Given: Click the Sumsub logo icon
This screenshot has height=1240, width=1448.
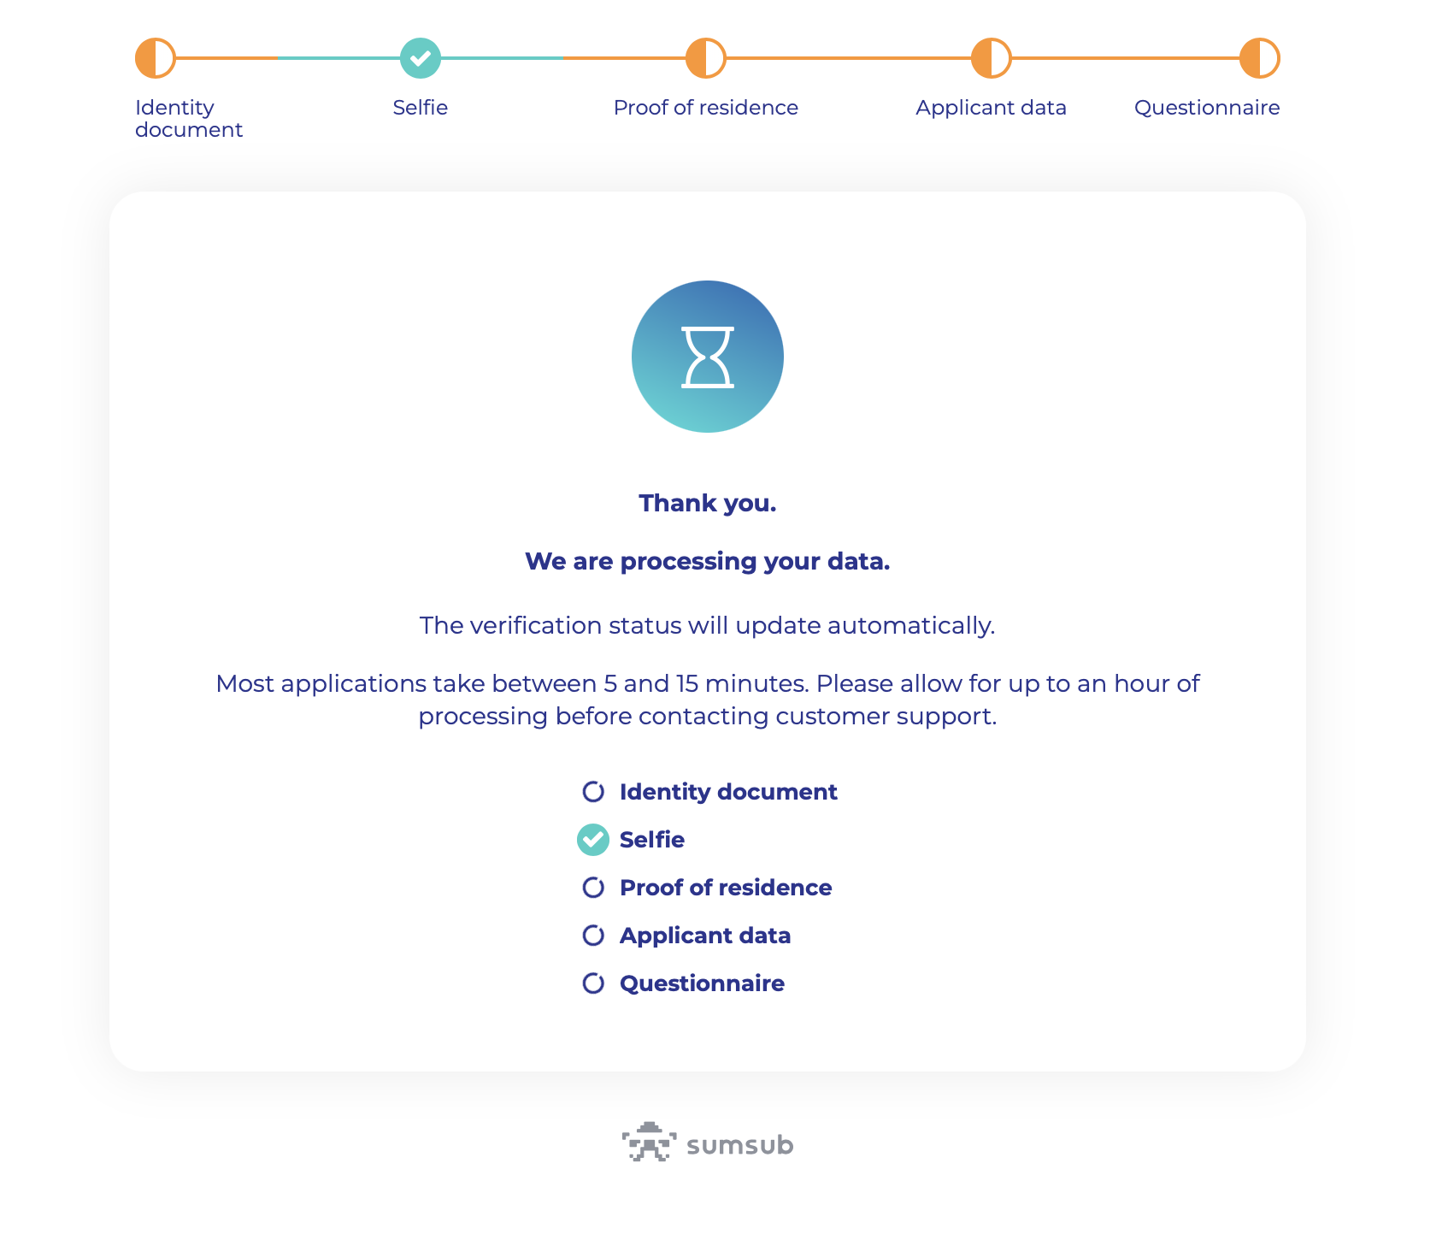Looking at the screenshot, I should (x=649, y=1143).
